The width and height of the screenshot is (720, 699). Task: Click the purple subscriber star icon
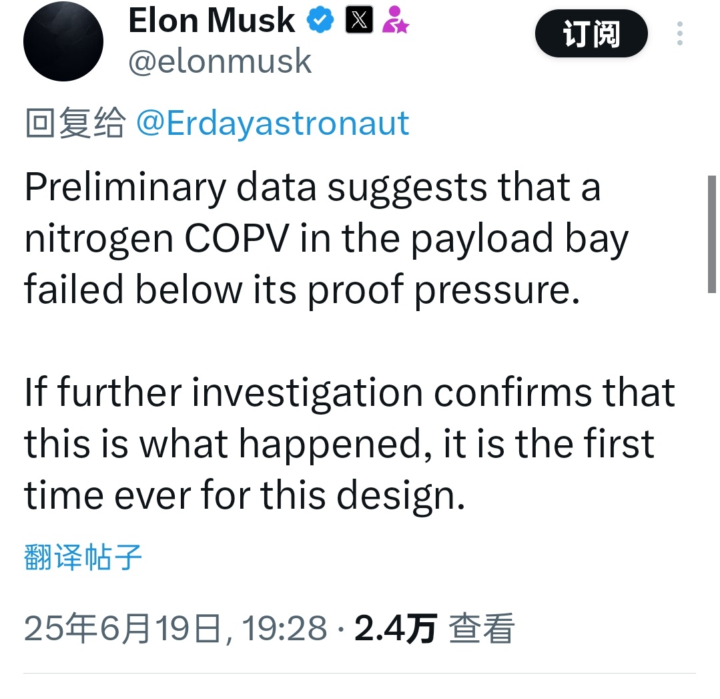(x=395, y=20)
